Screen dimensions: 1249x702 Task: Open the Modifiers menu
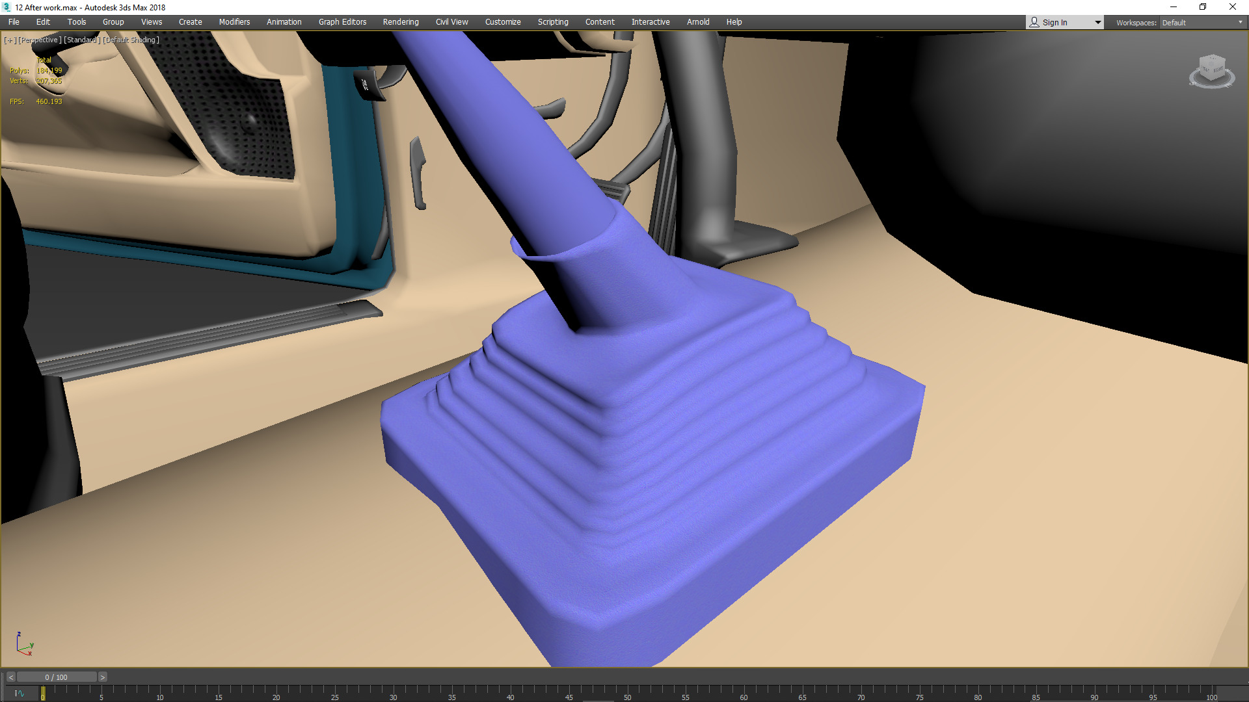click(x=234, y=22)
